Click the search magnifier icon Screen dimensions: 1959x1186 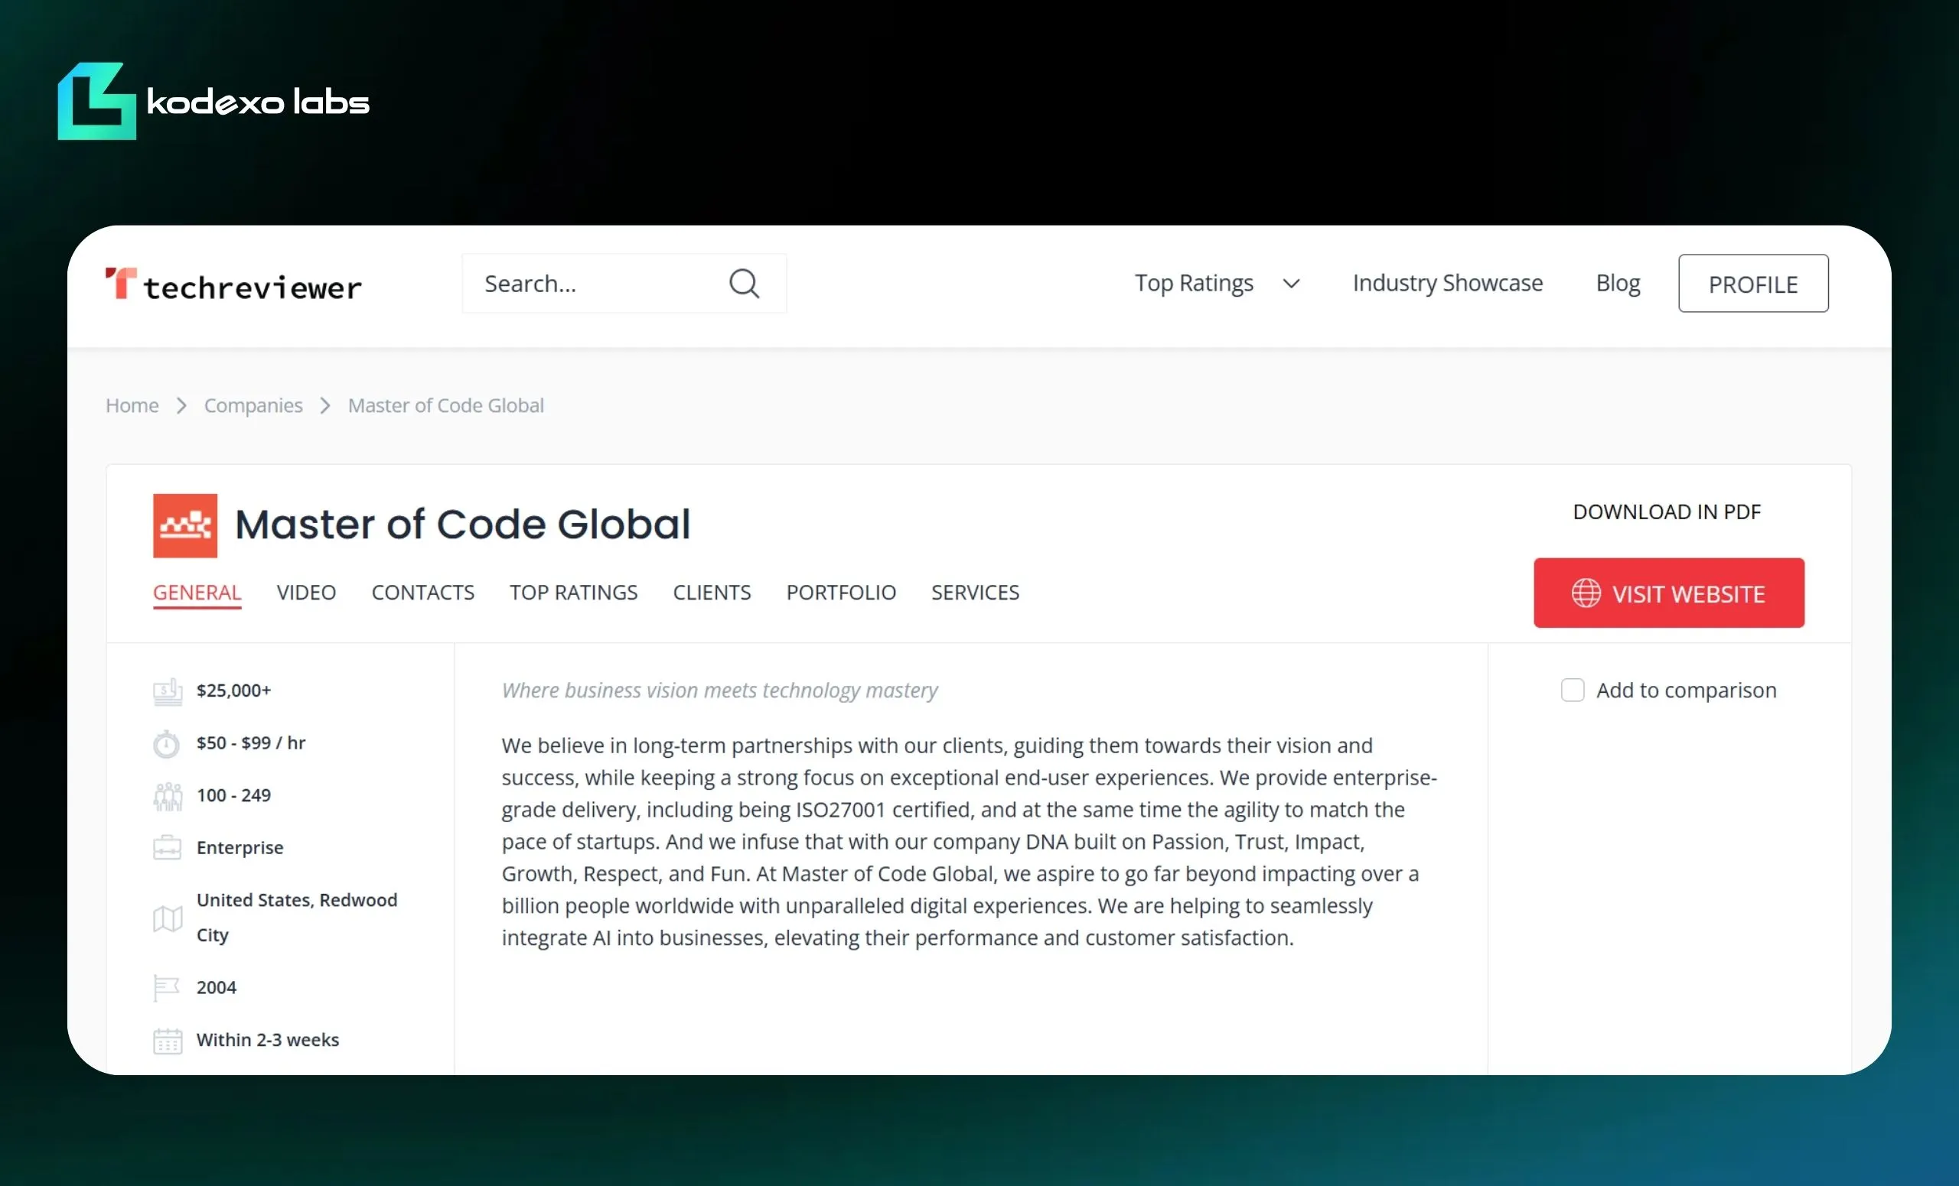tap(744, 284)
